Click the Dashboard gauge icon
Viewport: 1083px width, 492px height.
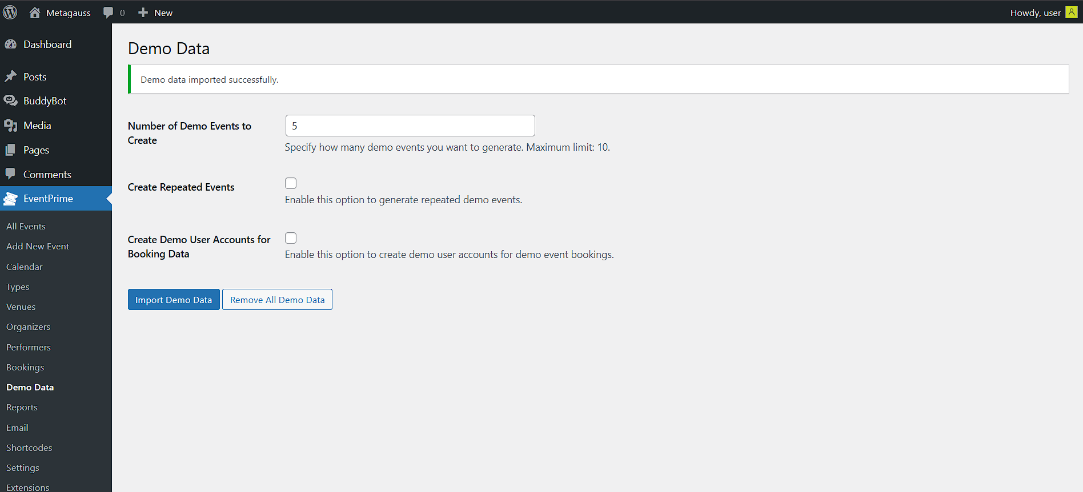click(11, 45)
